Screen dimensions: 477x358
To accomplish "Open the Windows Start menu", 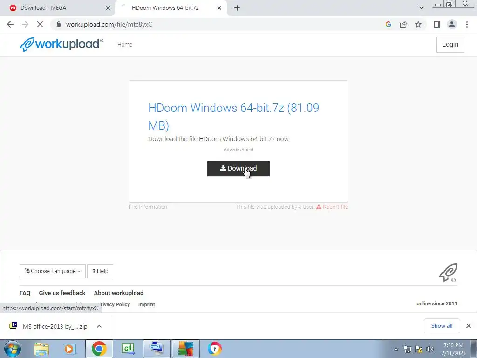I will pos(13,349).
